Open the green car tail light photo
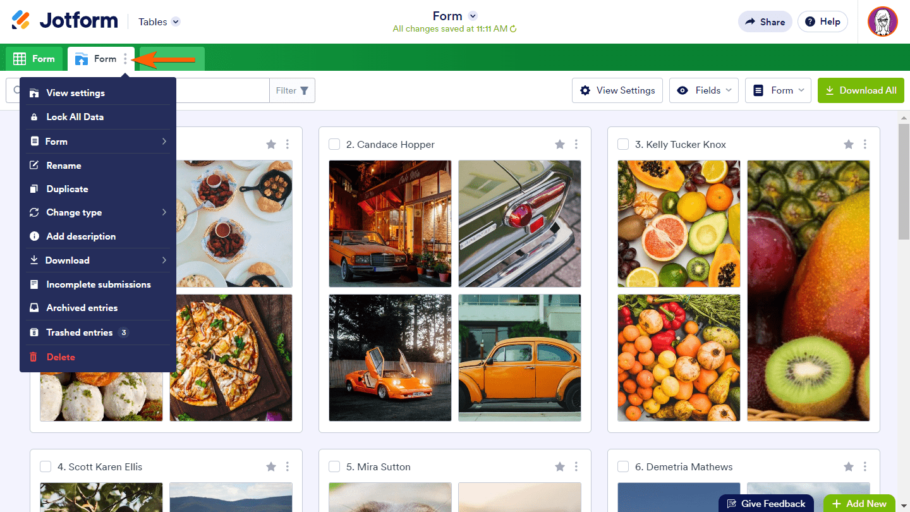This screenshot has height=512, width=910. click(519, 224)
